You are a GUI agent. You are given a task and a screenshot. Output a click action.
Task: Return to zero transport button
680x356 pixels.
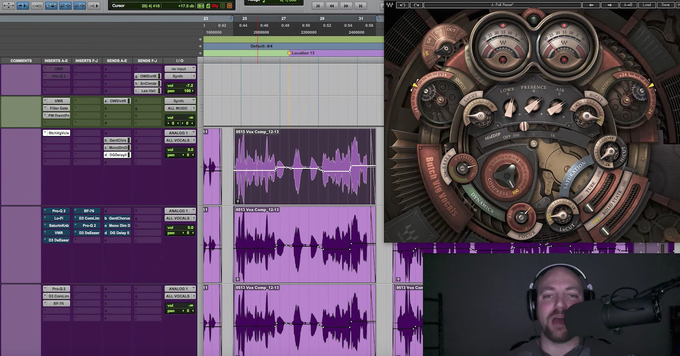point(319,6)
